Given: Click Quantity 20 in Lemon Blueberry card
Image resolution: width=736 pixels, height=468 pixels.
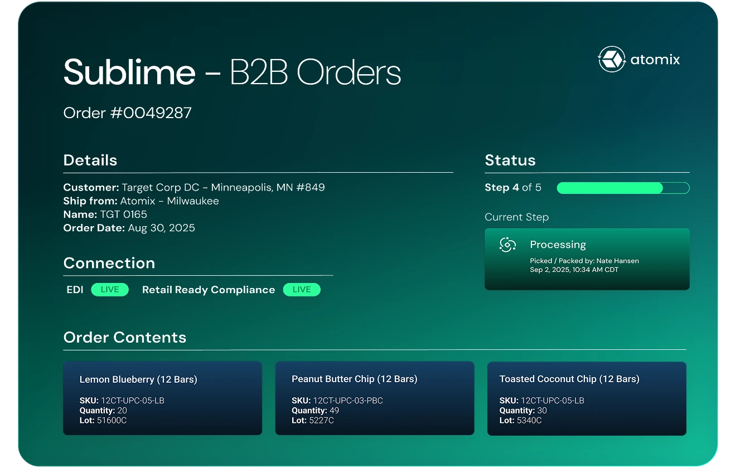Looking at the screenshot, I should coord(103,411).
